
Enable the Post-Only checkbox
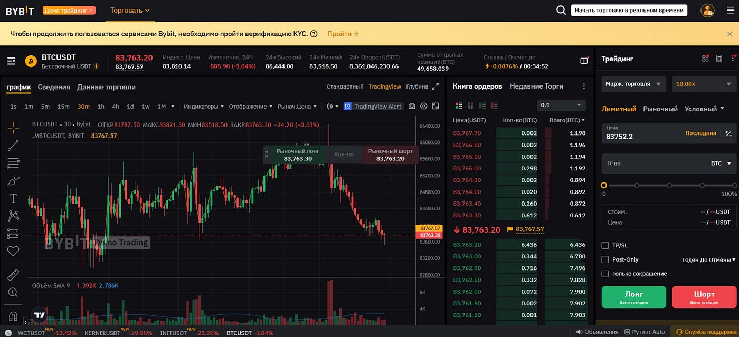(x=605, y=259)
